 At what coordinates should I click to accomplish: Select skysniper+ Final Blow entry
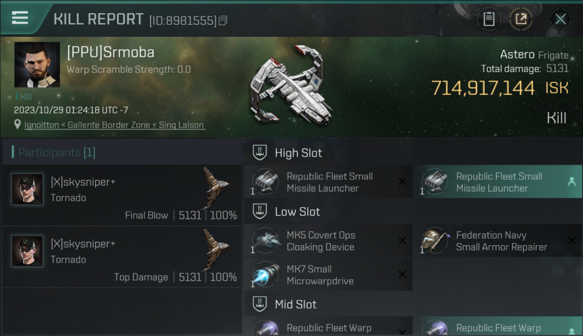click(x=122, y=195)
